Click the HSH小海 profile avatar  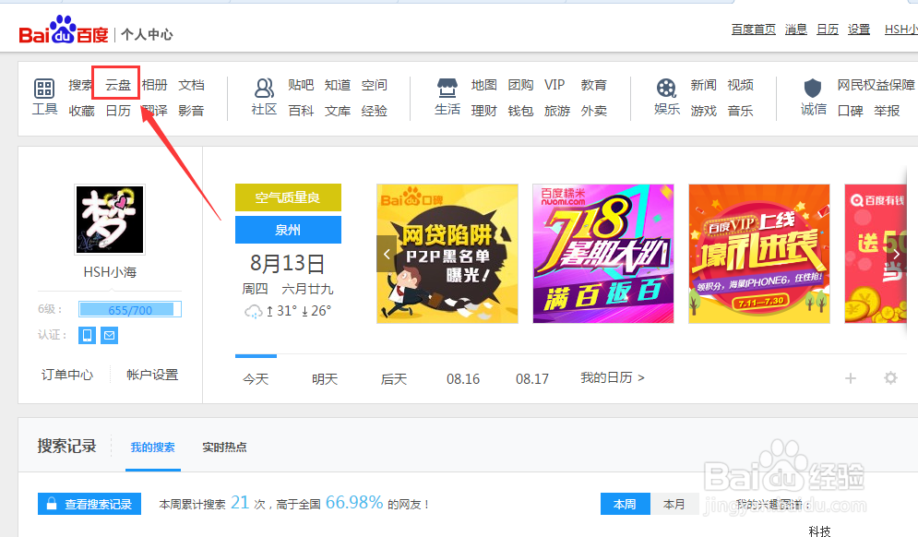click(x=110, y=220)
